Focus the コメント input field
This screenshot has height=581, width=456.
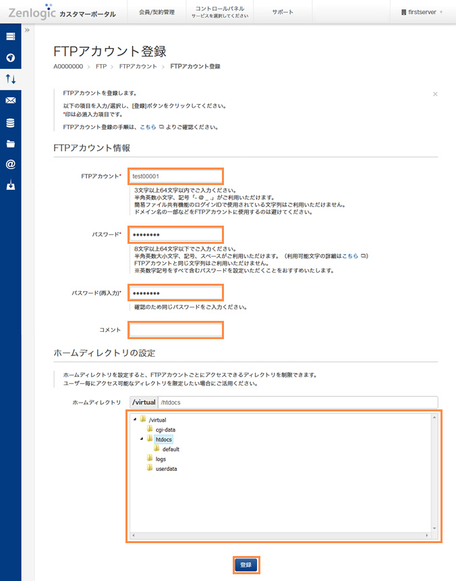tap(175, 330)
